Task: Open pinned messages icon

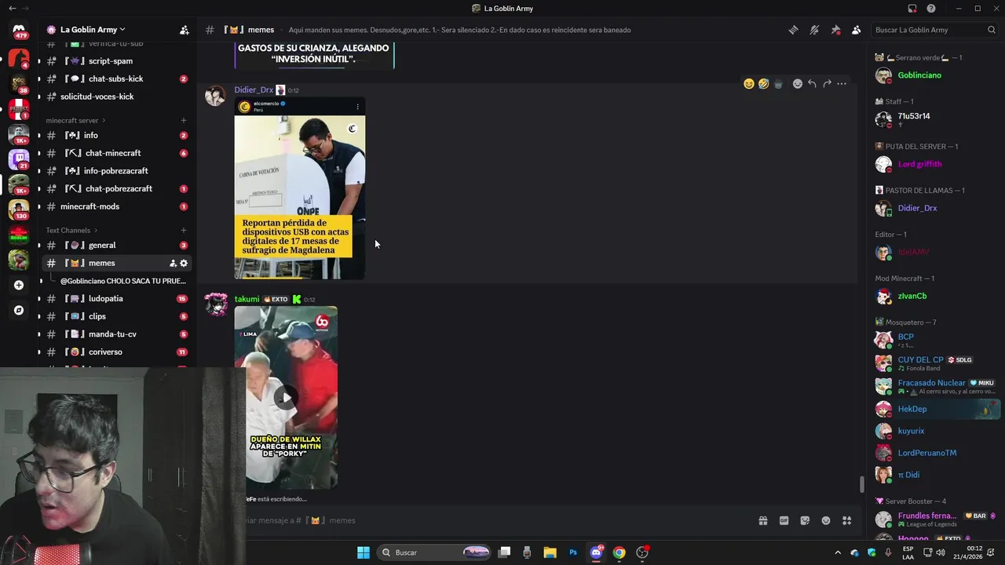Action: click(x=835, y=30)
